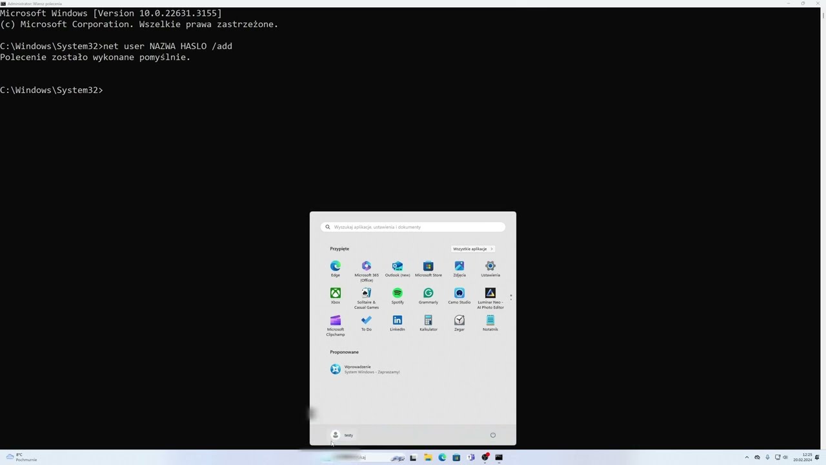The height and width of the screenshot is (465, 826).
Task: Switch to Command Prompt taskbar icon
Action: [x=499, y=457]
